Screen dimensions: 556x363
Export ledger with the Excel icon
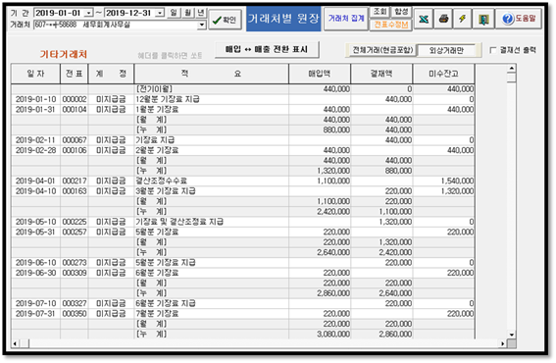[x=424, y=19]
